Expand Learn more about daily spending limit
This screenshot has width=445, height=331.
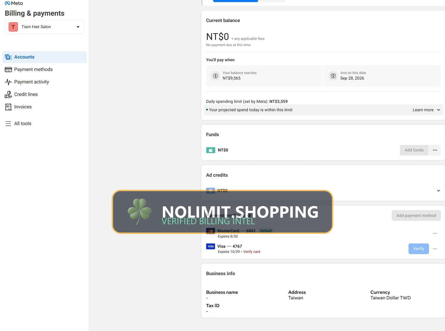click(x=426, y=110)
